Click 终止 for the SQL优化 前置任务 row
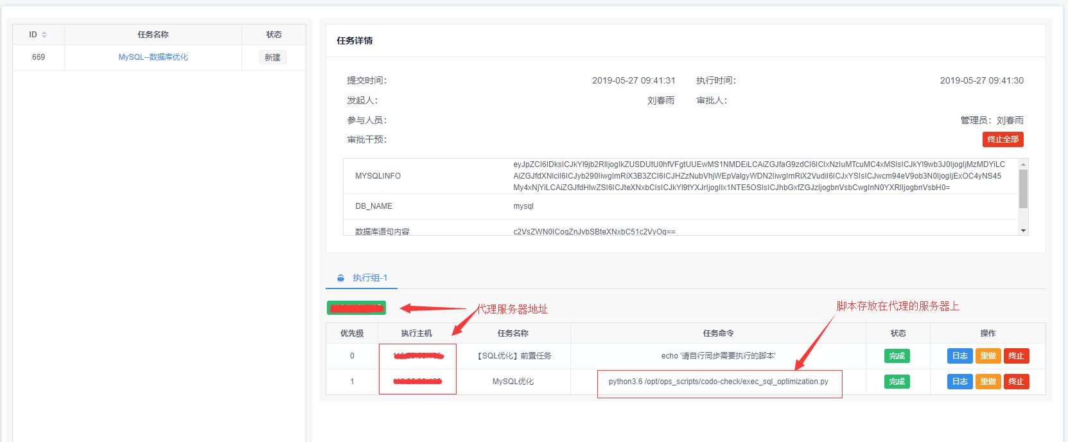 tap(1016, 356)
